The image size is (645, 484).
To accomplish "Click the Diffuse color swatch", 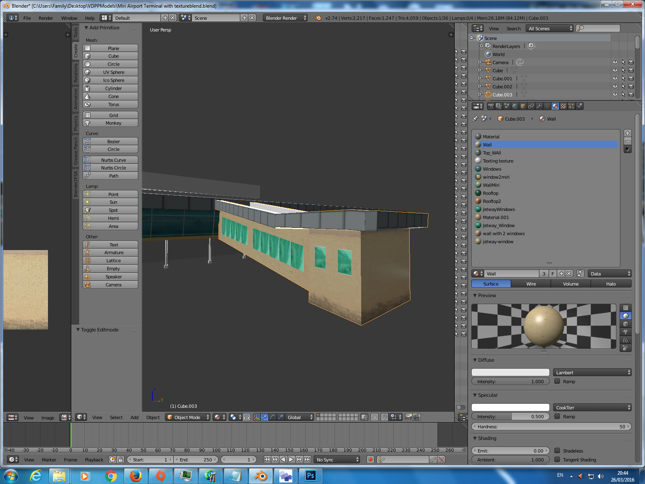I will coord(510,372).
